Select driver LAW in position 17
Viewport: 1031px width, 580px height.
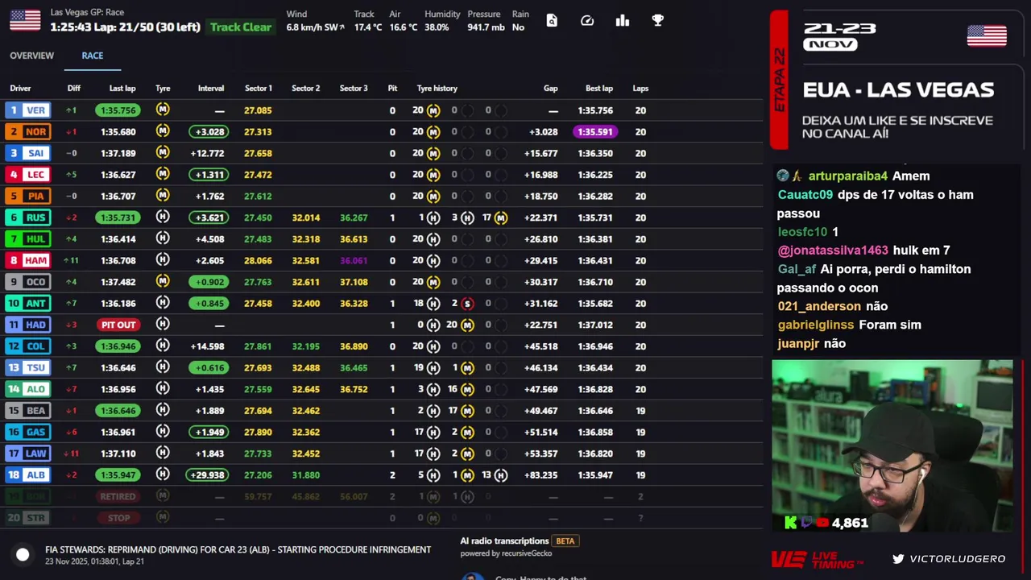click(28, 454)
